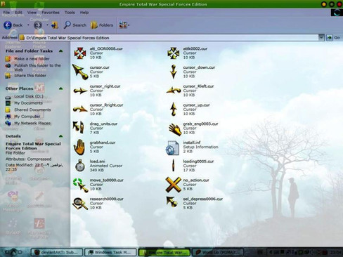Viewport: 343px width, 257px height.
Task: Collapse the Other Places panel
Action: pos(61,88)
